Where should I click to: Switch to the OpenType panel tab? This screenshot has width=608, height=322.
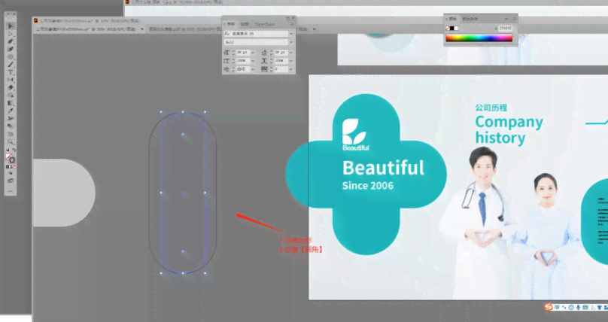pos(265,24)
